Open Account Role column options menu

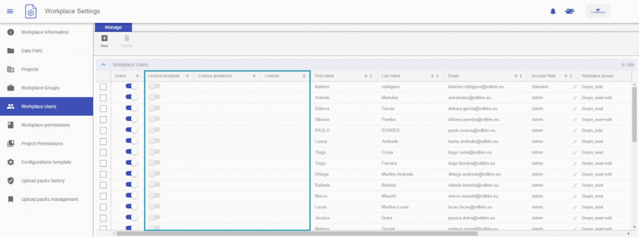[571, 76]
